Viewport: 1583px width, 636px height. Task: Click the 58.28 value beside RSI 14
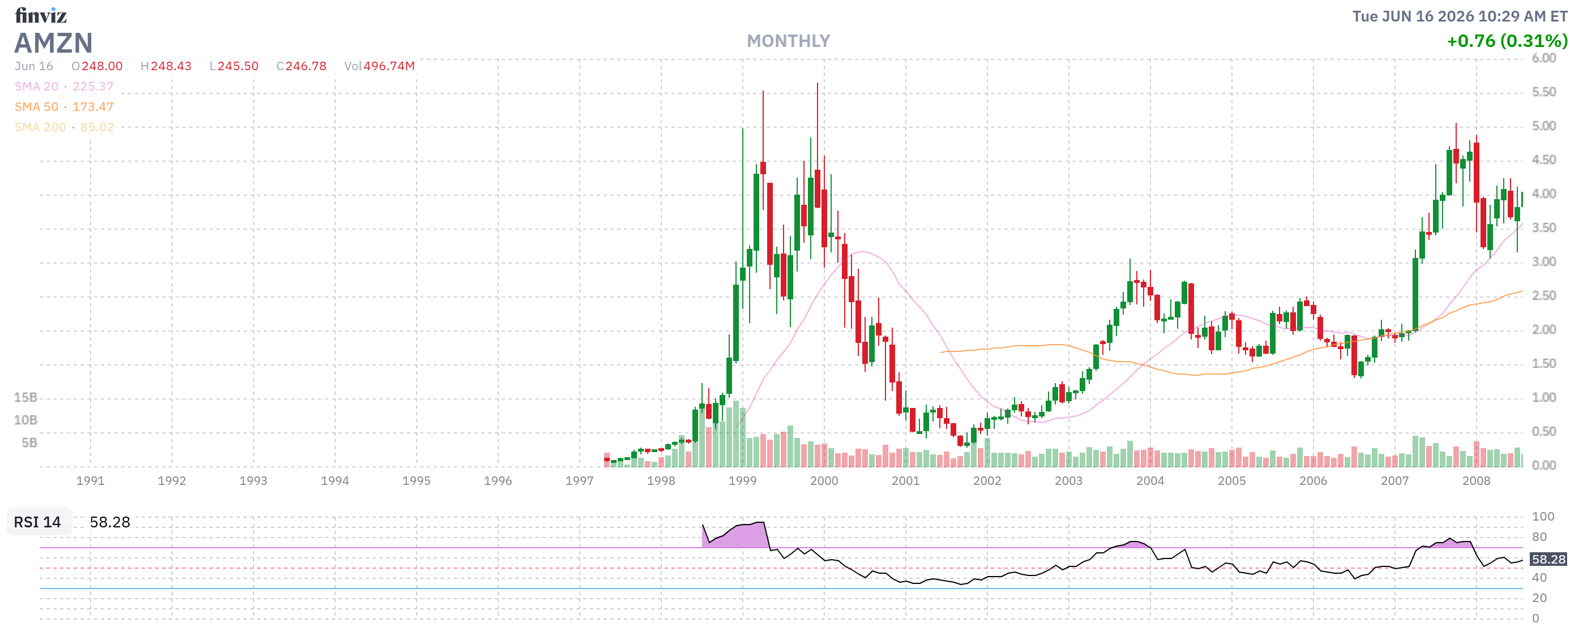(110, 522)
